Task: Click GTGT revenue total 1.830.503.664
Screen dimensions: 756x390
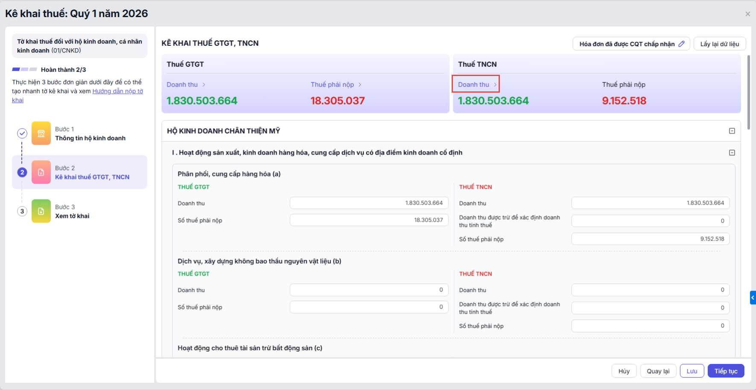Action: pyautogui.click(x=202, y=101)
